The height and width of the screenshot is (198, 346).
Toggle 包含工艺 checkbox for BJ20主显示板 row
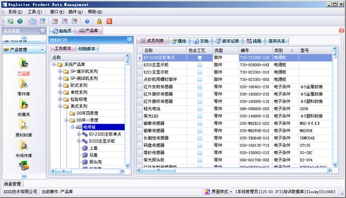(x=200, y=65)
